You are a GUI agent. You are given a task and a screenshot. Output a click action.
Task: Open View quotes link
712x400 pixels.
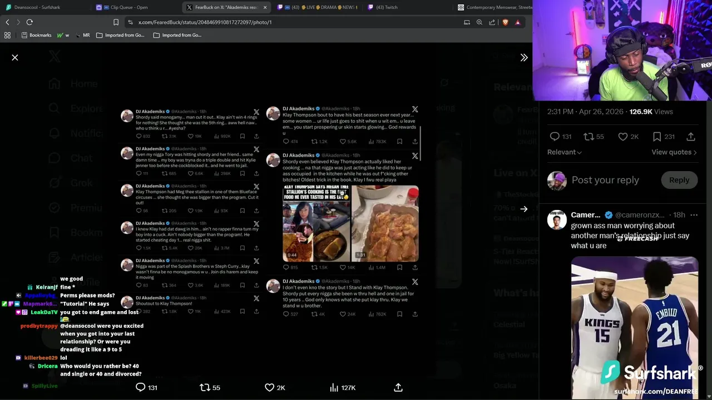click(x=674, y=152)
